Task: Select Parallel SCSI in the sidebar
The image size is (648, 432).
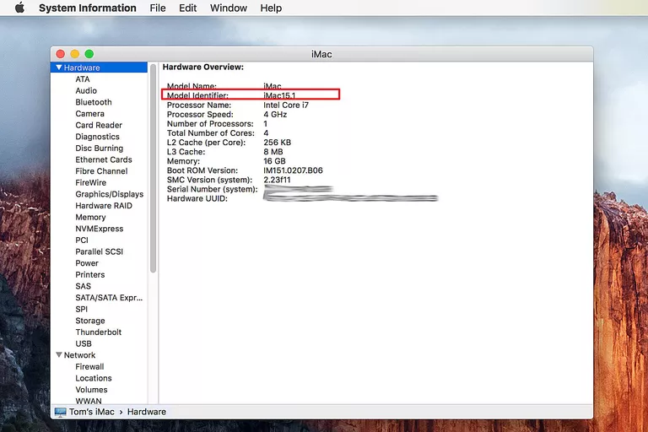Action: click(100, 251)
